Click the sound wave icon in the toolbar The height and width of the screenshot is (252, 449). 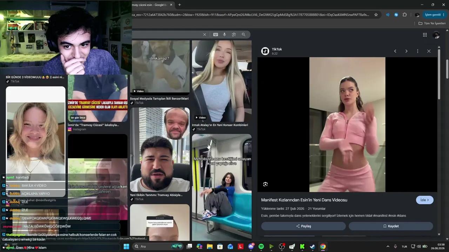(388, 15)
